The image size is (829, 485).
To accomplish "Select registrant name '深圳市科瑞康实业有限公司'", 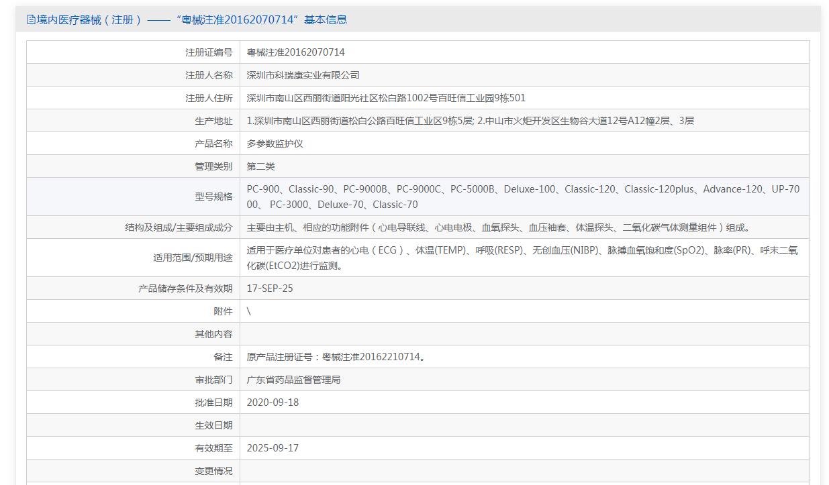I will (303, 75).
